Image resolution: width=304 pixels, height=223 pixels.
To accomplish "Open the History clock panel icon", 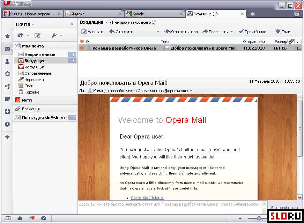I will 7,124.
